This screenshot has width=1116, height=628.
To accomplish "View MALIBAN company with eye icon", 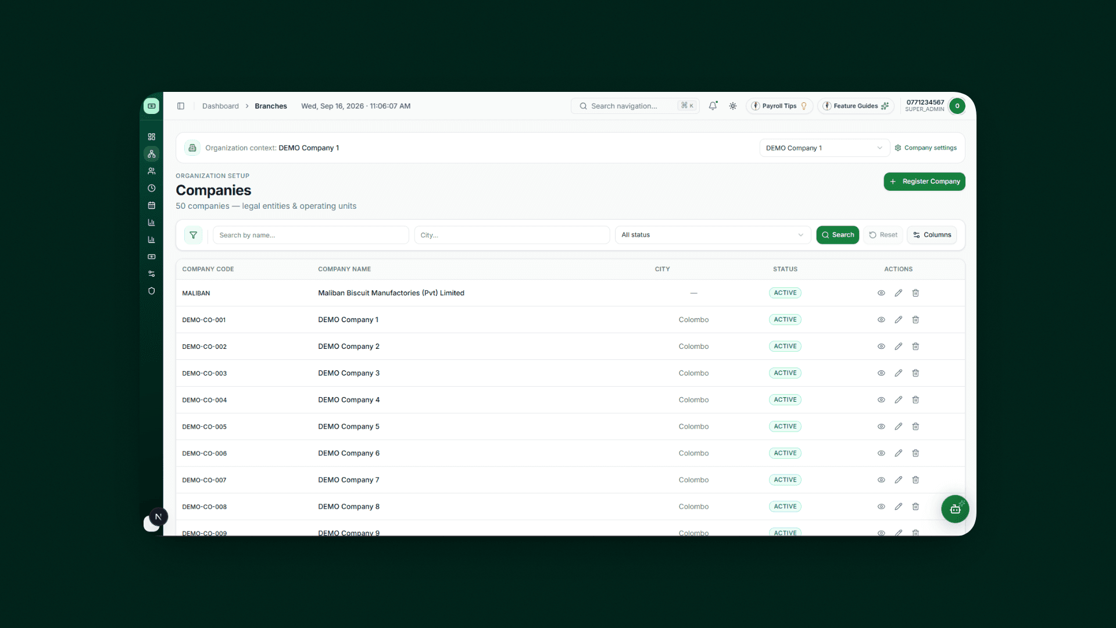I will 881,293.
